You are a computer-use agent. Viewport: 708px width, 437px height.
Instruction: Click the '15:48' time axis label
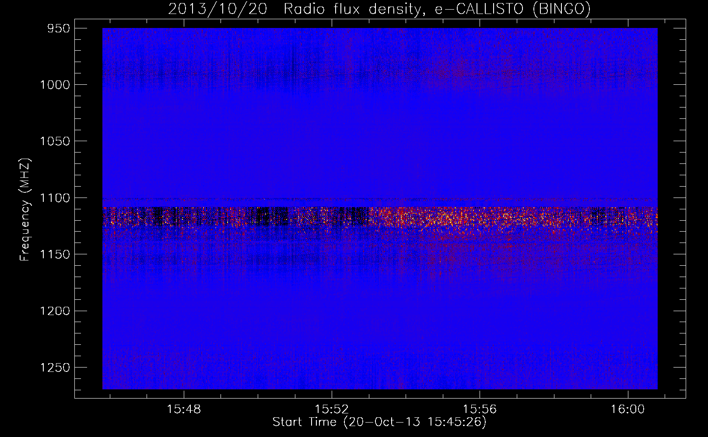(x=184, y=409)
